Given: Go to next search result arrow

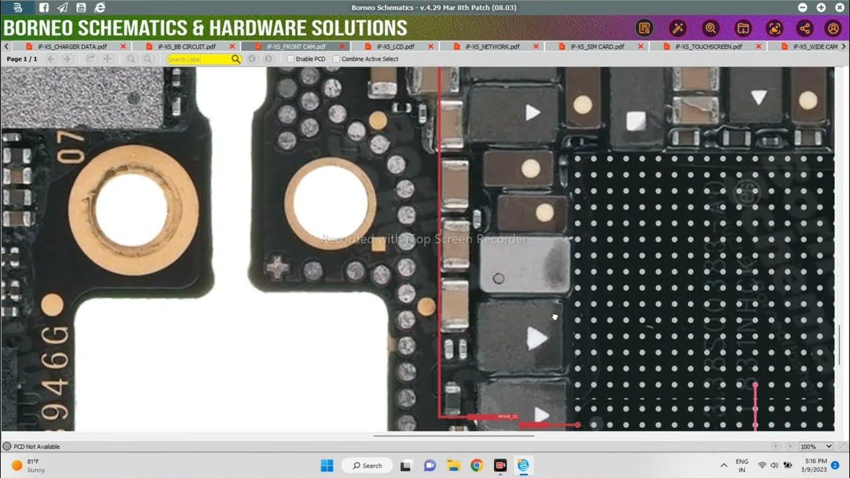Looking at the screenshot, I should tap(268, 59).
